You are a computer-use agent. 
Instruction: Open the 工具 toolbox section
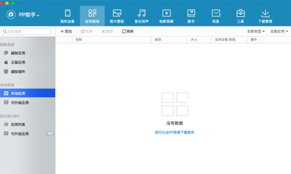coord(240,16)
